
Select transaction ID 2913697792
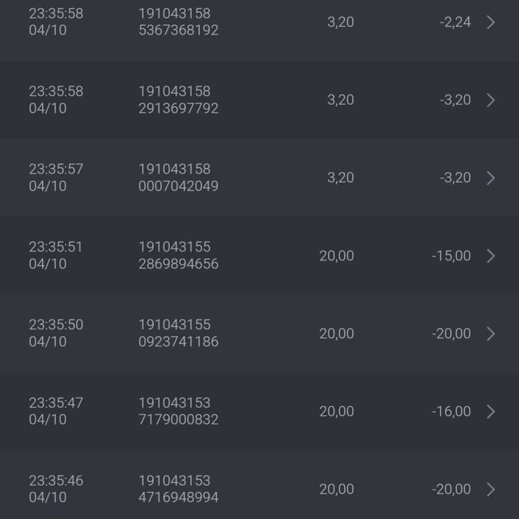tap(178, 108)
